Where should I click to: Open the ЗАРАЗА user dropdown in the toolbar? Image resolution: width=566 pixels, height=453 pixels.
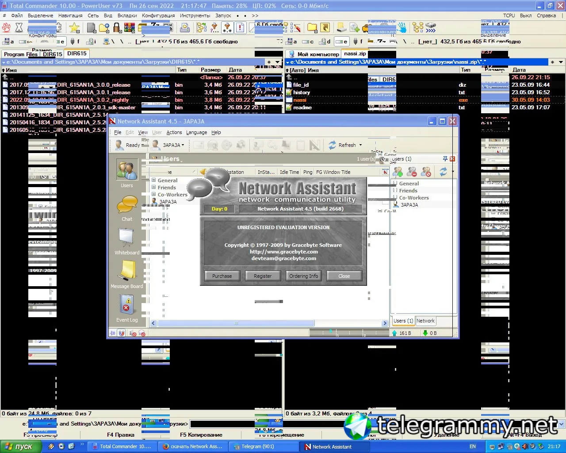pyautogui.click(x=183, y=145)
